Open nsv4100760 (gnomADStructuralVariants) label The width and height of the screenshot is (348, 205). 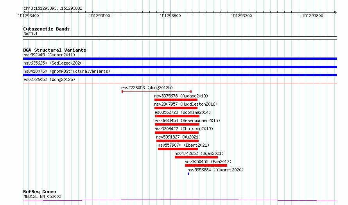coord(67,71)
